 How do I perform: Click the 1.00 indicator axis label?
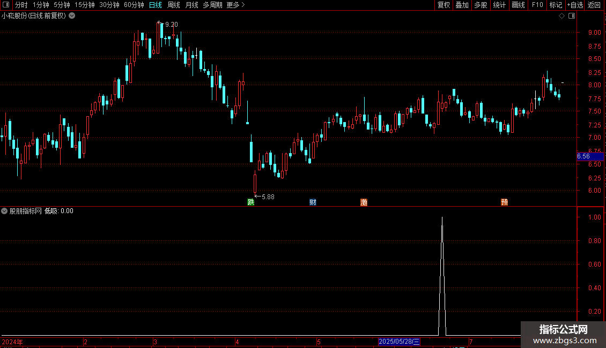tap(594, 217)
